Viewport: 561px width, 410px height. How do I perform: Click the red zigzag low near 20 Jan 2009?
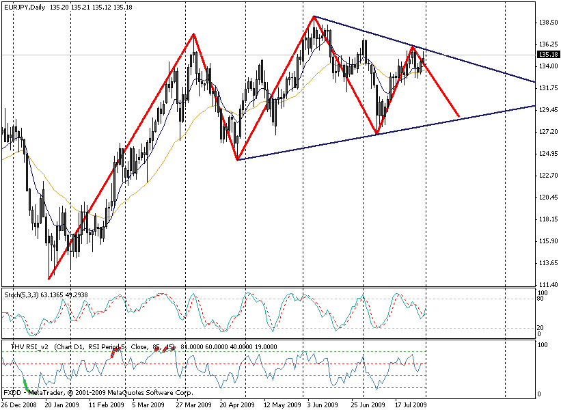49,278
